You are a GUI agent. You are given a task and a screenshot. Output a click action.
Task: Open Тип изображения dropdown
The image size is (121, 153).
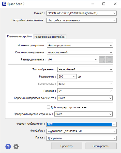85,69
